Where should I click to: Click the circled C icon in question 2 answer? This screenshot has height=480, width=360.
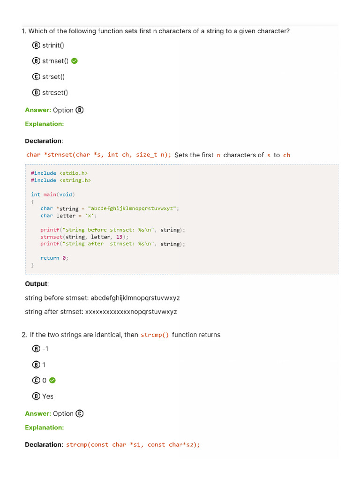click(x=80, y=413)
